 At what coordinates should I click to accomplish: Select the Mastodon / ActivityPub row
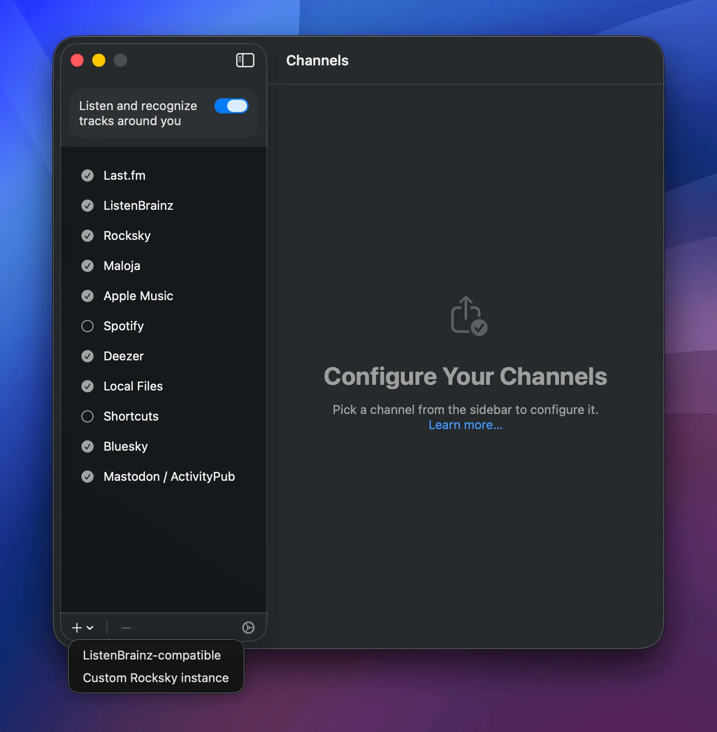(x=164, y=477)
